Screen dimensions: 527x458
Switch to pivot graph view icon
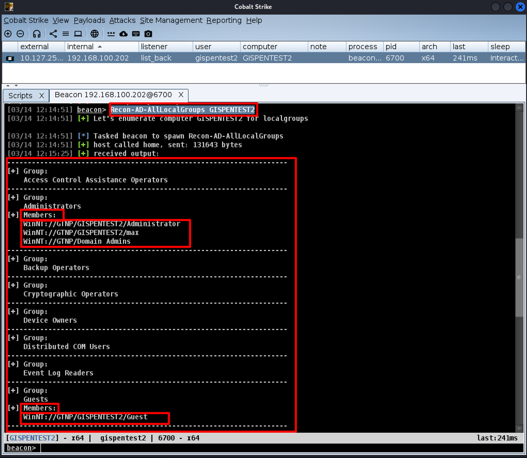(53, 34)
